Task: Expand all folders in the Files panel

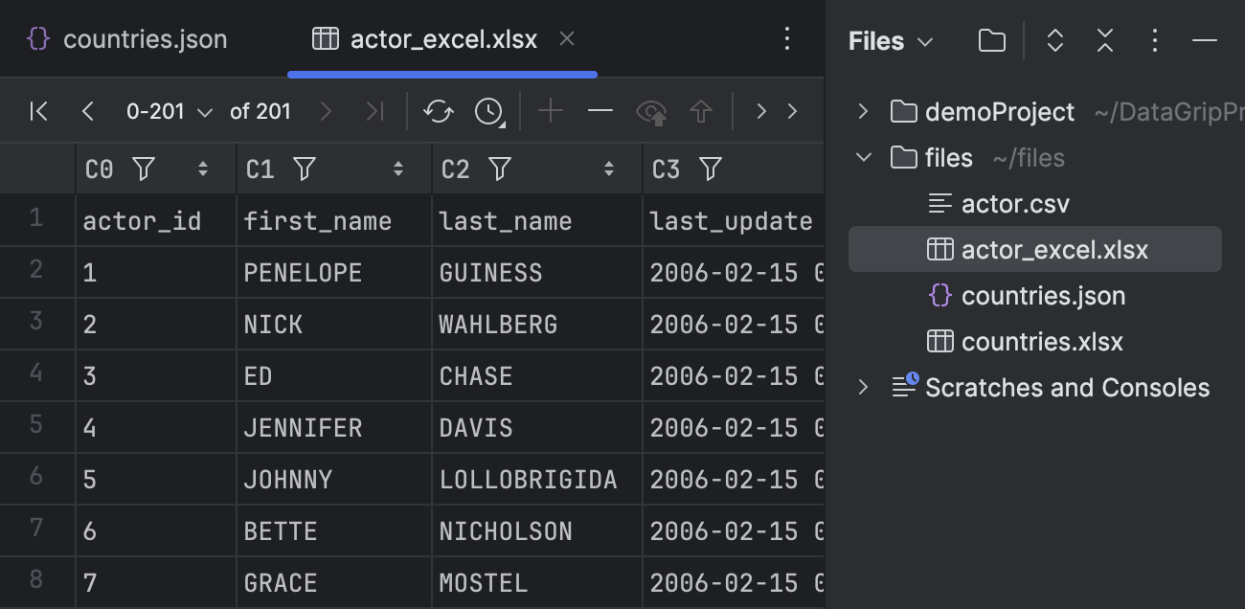Action: pos(1054,41)
